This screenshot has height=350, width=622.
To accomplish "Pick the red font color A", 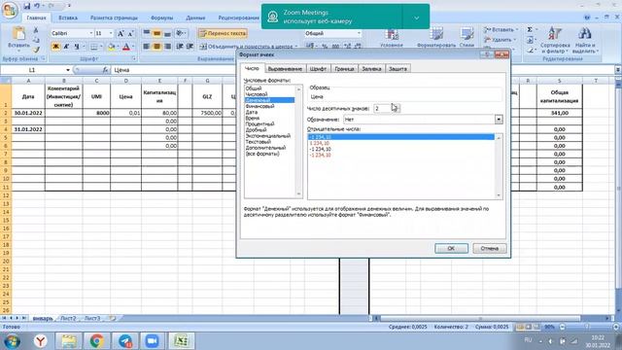I will [126, 47].
